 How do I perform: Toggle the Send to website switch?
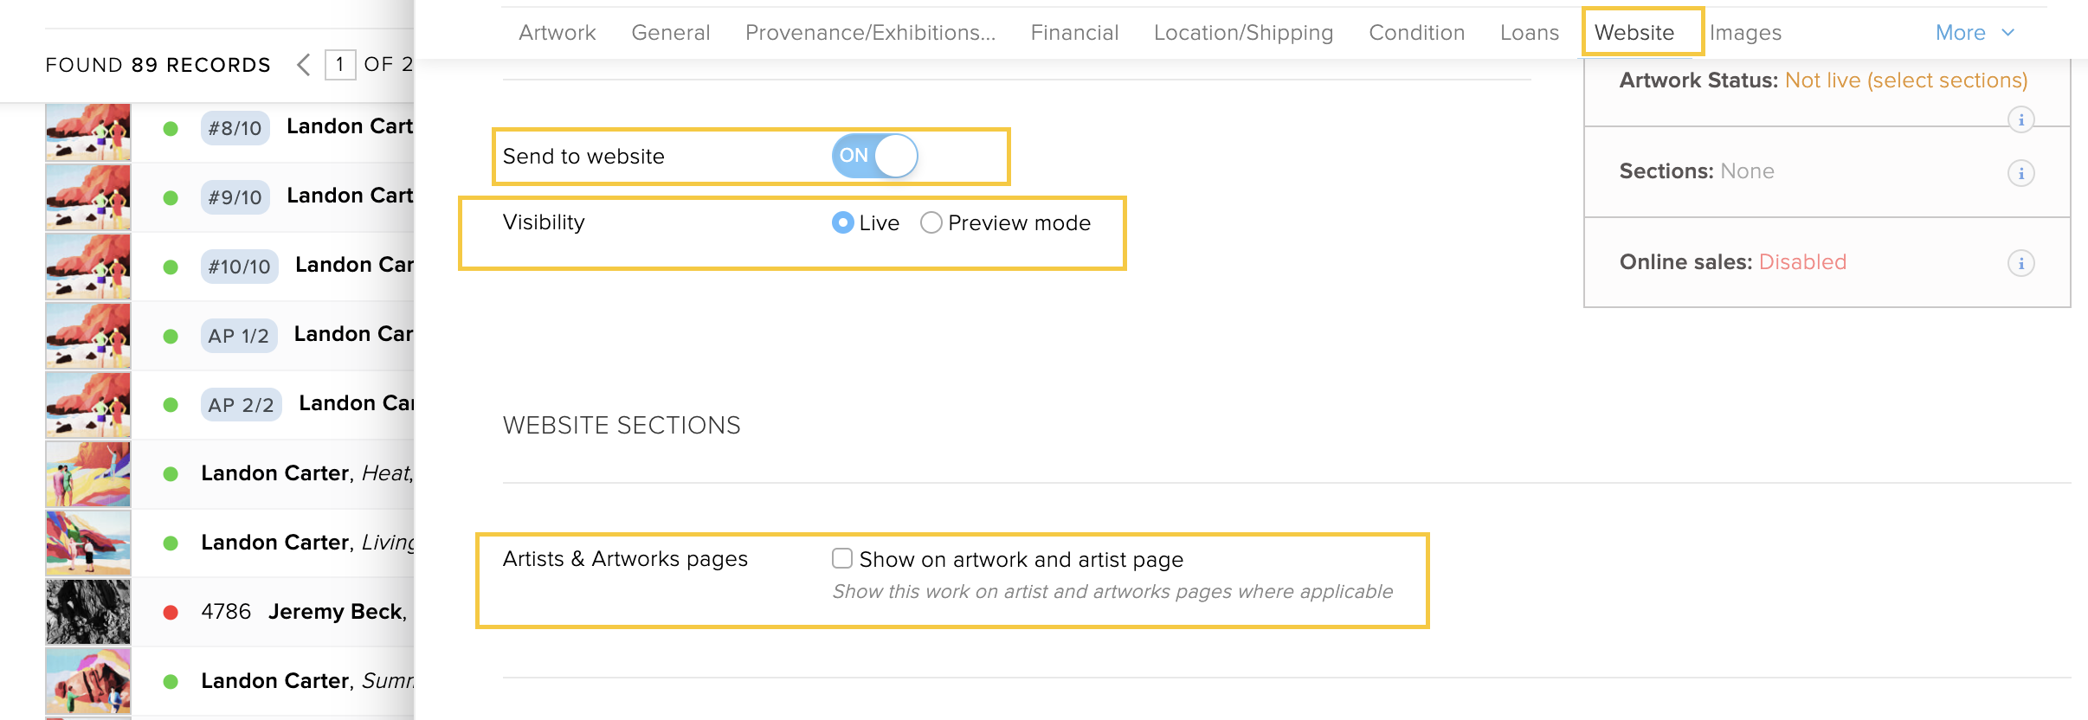(x=874, y=156)
